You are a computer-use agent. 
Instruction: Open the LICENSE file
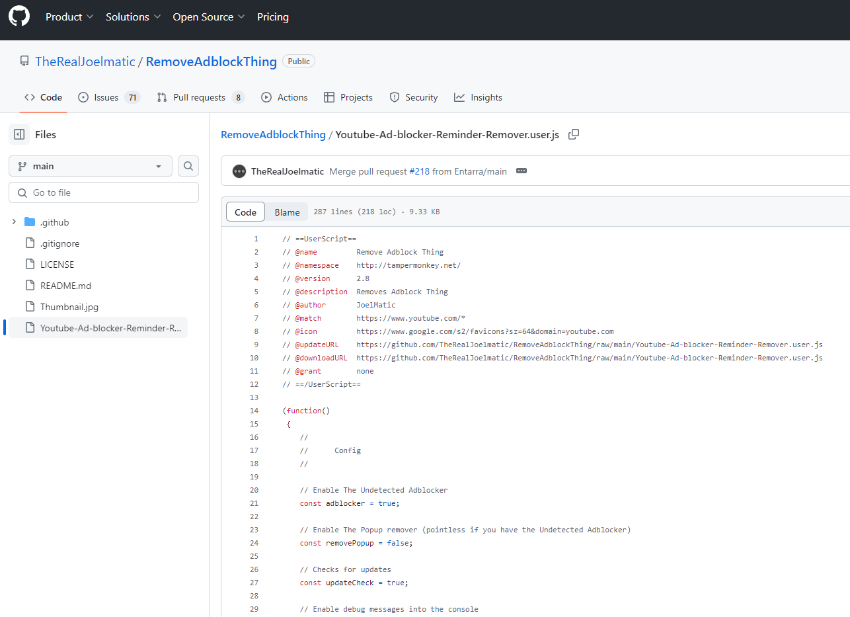point(57,265)
